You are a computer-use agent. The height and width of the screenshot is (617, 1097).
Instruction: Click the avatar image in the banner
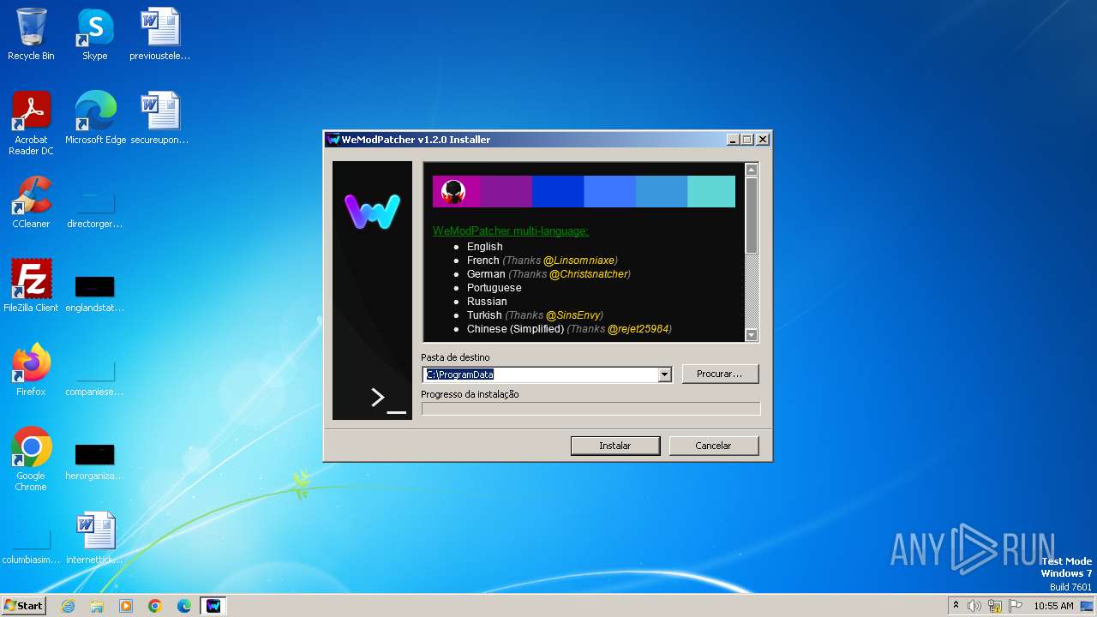point(453,192)
